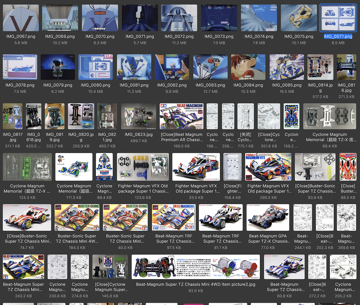The width and height of the screenshot is (360, 305).
Task: Select the IMG_0820.jpg thumbnail
Action: (x=81, y=116)
